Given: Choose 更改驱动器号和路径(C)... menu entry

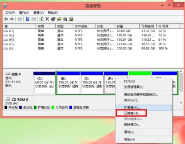Looking at the screenshot, I should (144, 94).
